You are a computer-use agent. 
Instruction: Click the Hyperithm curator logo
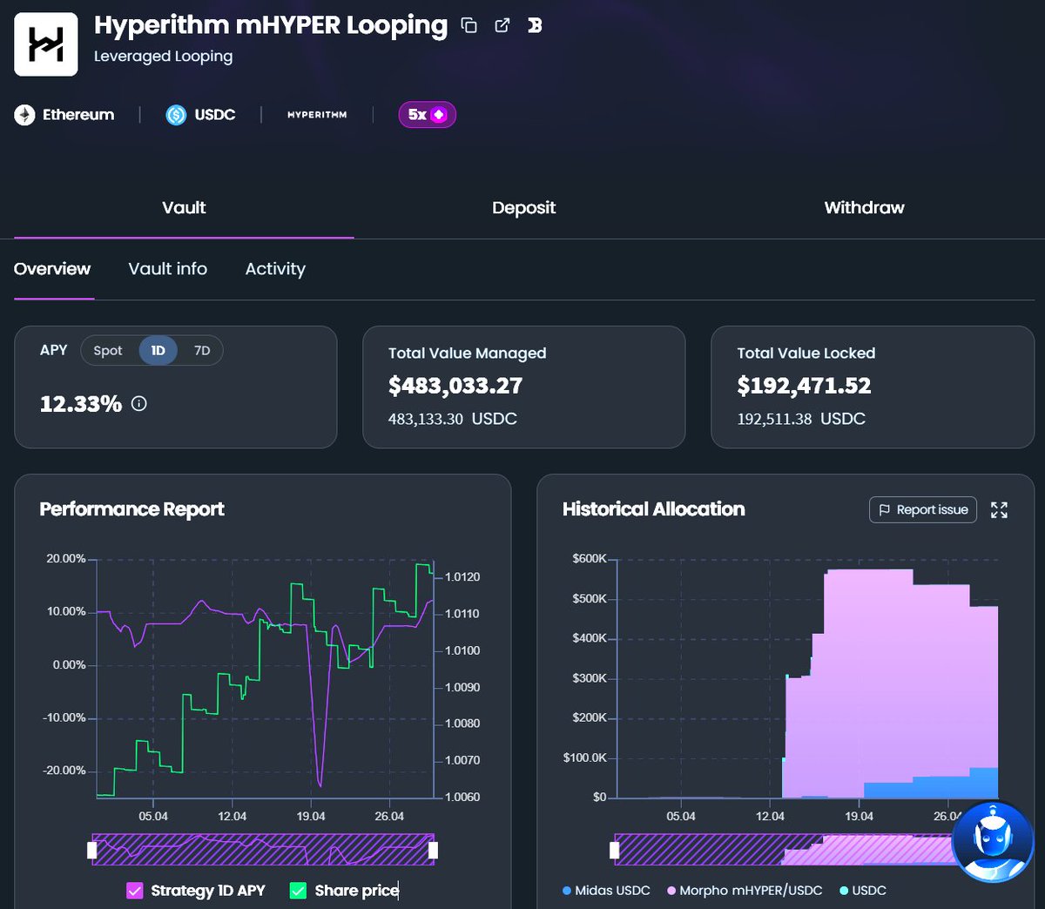[x=317, y=115]
